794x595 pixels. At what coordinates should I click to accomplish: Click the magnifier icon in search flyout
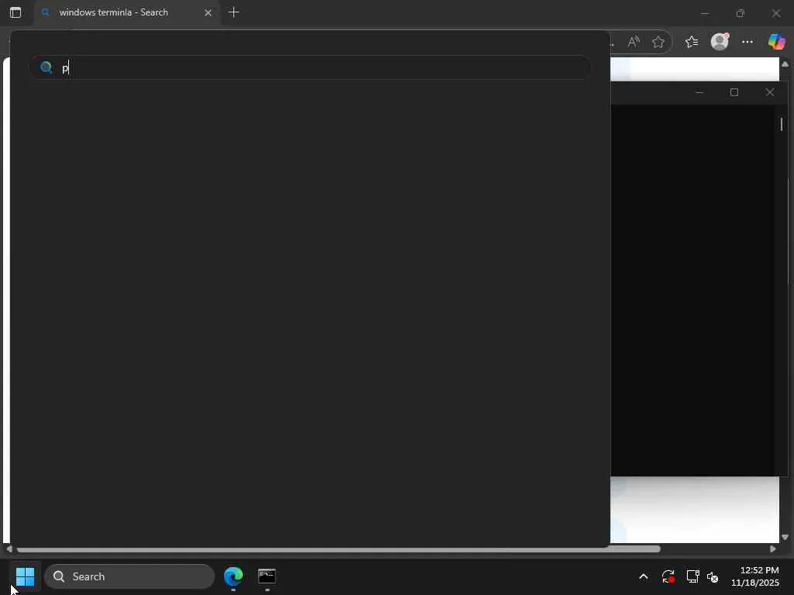pyautogui.click(x=46, y=67)
